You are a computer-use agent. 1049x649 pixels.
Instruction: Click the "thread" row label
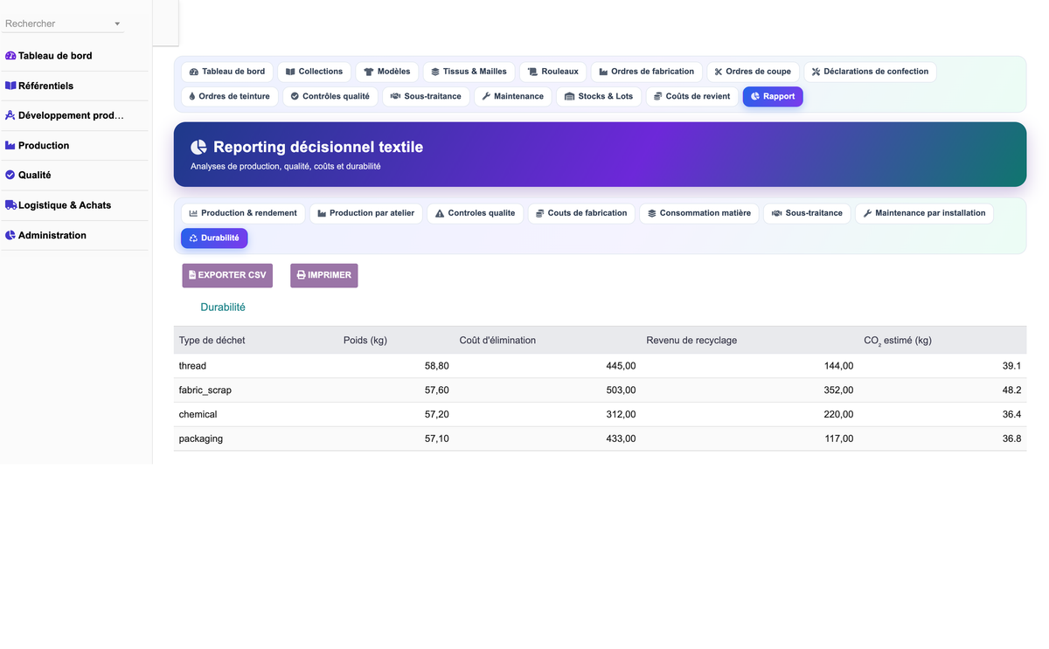[192, 366]
